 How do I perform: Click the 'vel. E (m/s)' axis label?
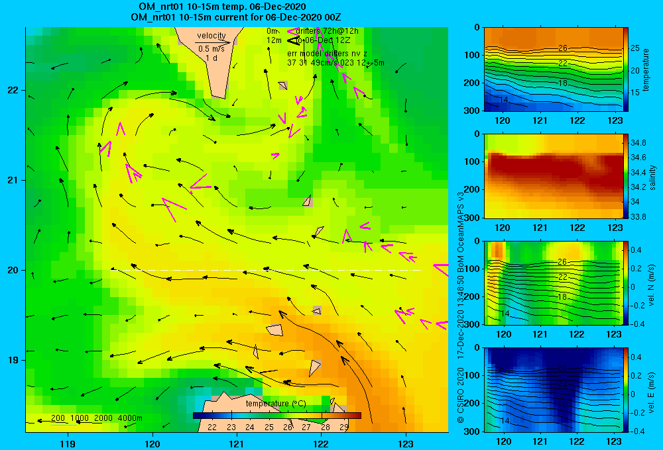(x=652, y=392)
